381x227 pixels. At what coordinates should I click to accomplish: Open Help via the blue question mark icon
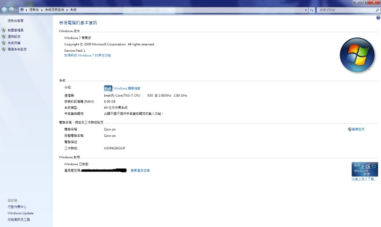click(378, 18)
